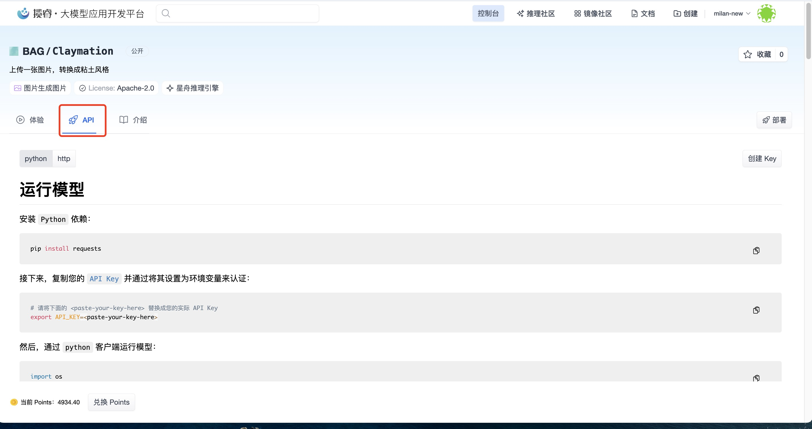Focus the top search input field

click(237, 13)
